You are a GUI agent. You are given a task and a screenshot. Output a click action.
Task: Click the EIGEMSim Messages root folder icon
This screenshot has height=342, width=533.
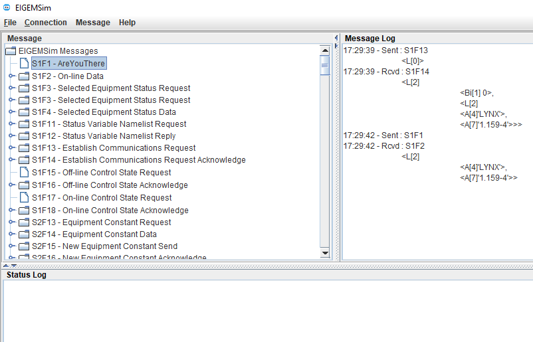click(x=11, y=51)
